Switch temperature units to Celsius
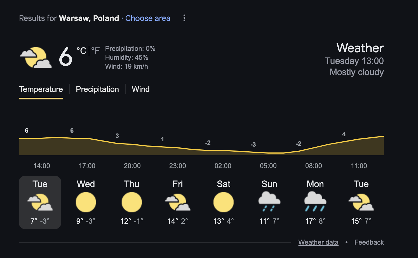Viewport: 418px width, 258px height. coord(81,51)
